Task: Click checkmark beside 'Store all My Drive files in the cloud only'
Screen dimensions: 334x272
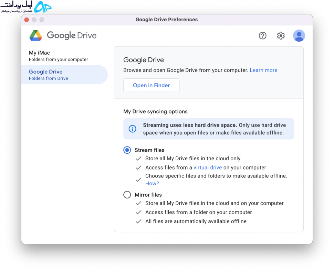Action: tap(138, 159)
